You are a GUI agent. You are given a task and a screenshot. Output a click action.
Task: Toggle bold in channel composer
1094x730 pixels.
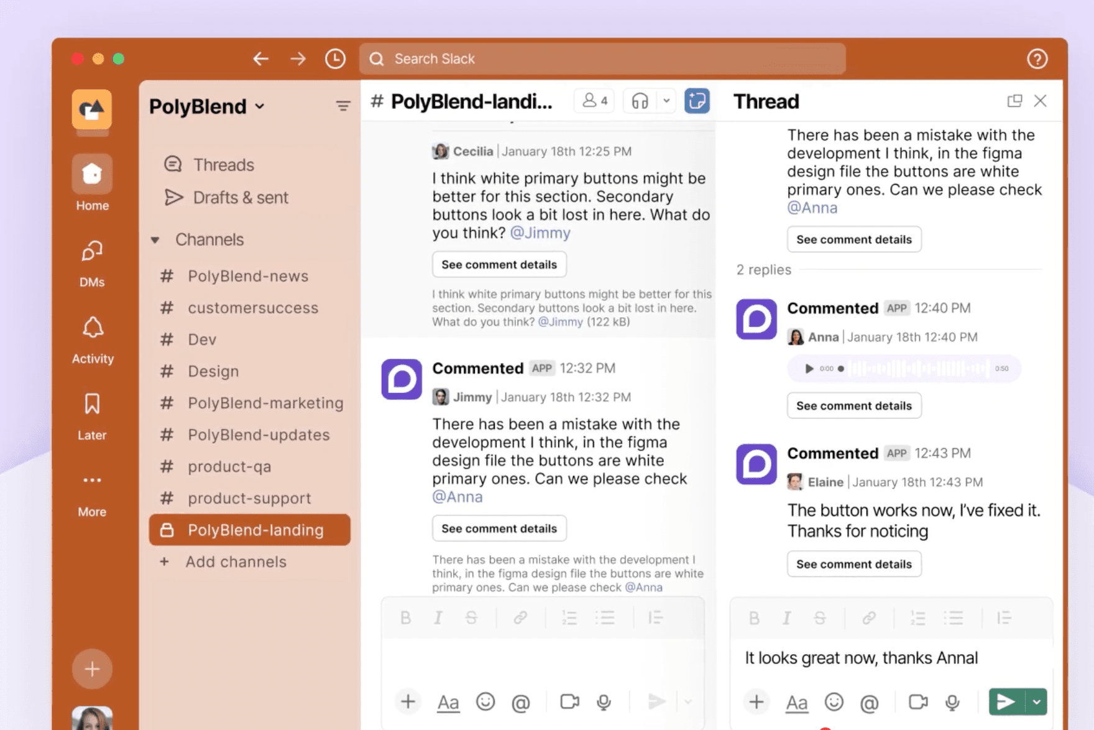pos(406,618)
